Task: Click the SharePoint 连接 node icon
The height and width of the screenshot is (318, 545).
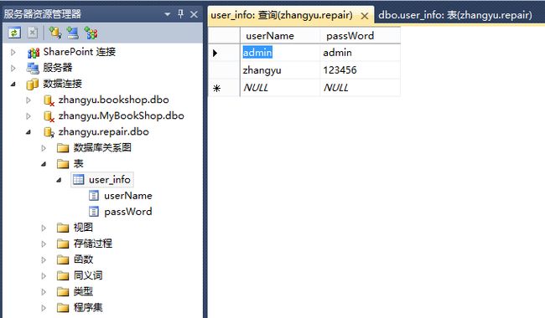Action: (x=34, y=53)
